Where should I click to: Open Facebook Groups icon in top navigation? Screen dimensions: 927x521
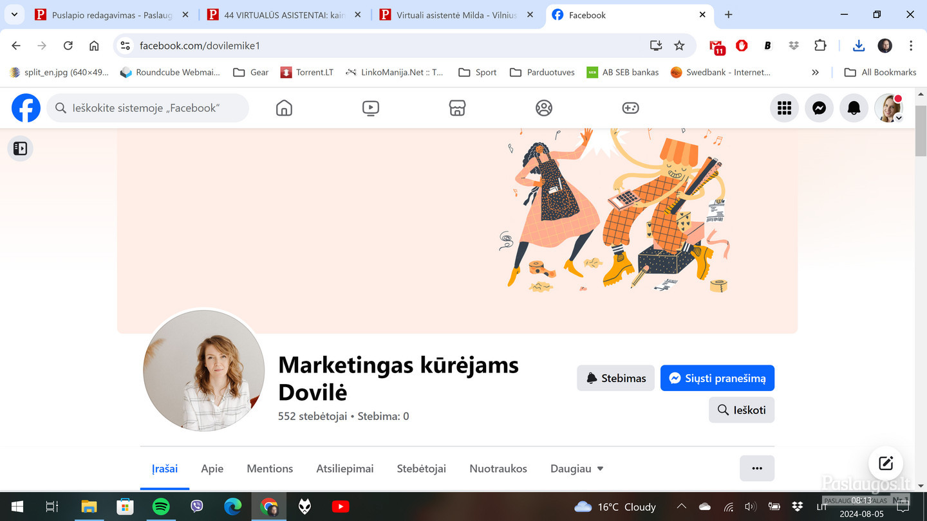tap(544, 108)
